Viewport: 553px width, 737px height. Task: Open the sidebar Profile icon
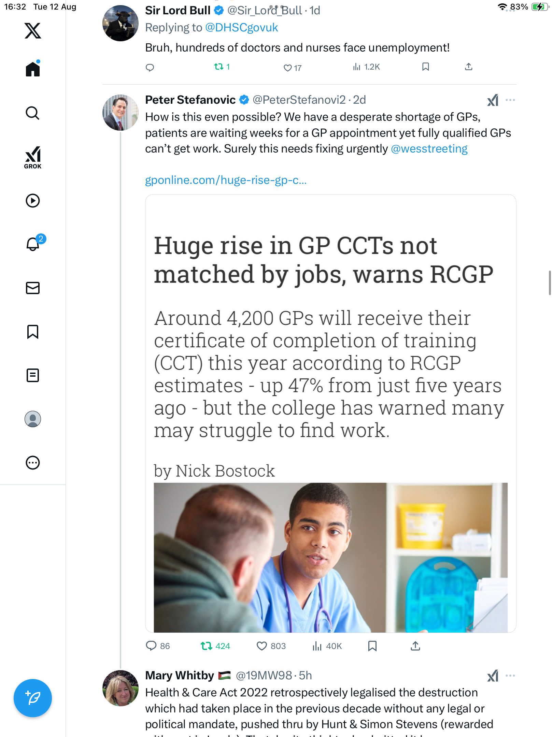(x=33, y=419)
